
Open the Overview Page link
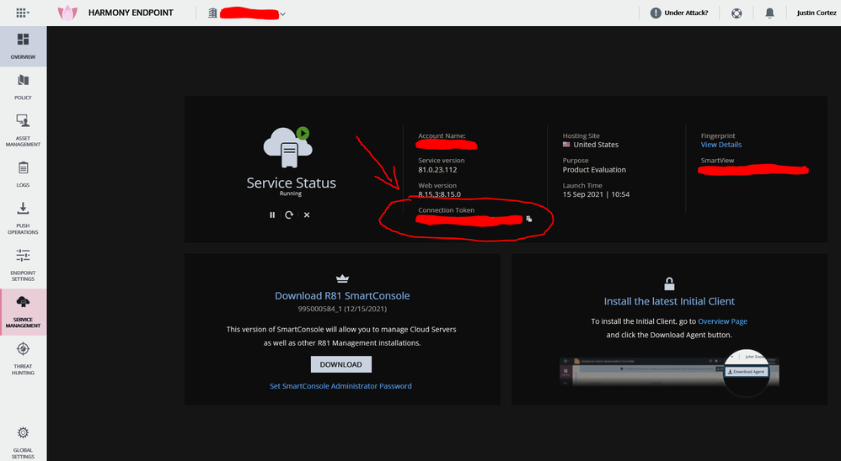point(722,321)
